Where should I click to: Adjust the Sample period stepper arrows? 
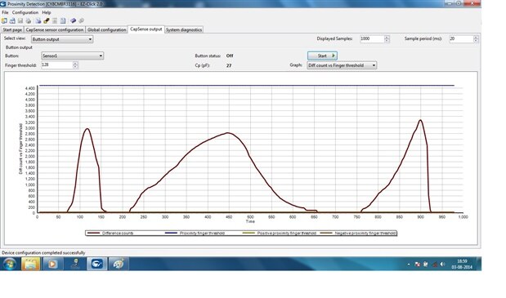coord(476,39)
